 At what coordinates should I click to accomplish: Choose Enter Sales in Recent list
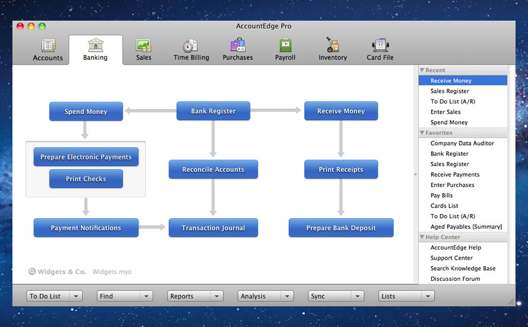click(463, 112)
